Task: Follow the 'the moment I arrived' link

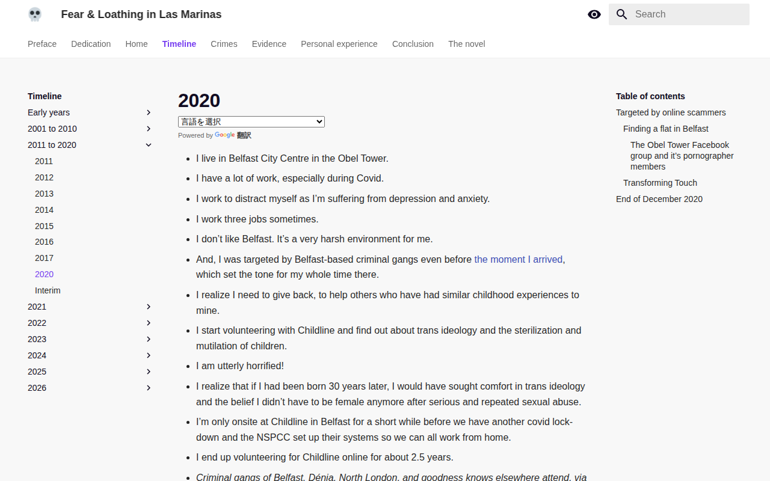Action: [x=519, y=259]
